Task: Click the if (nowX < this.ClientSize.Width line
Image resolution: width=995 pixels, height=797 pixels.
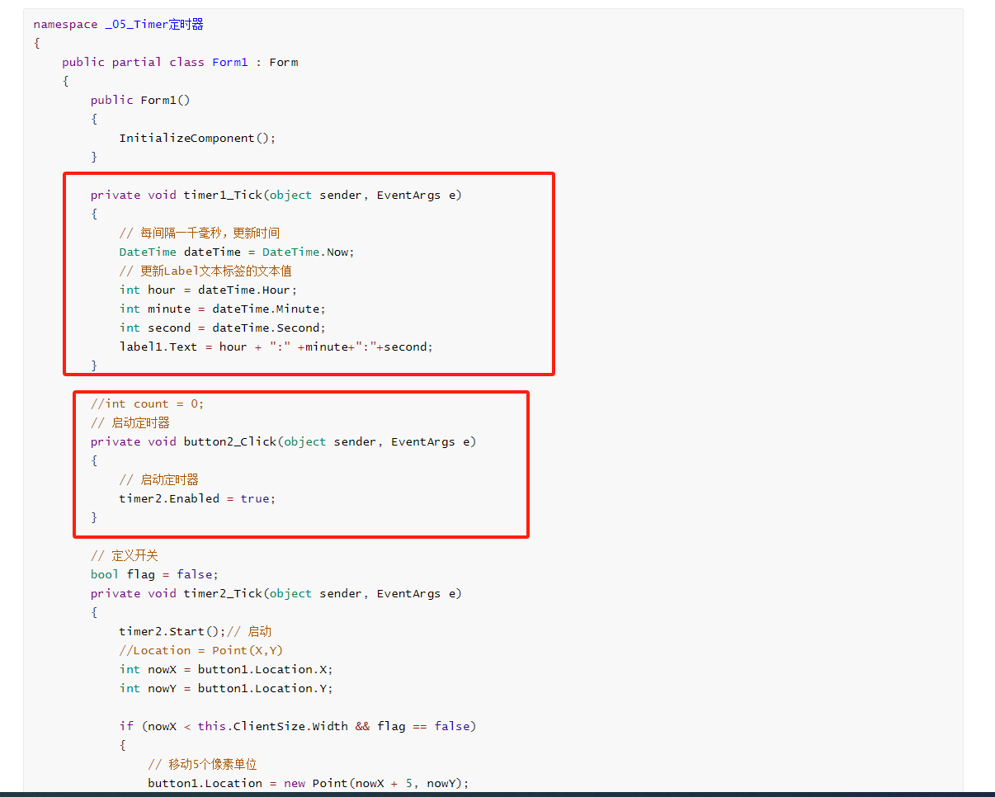Action: (298, 726)
